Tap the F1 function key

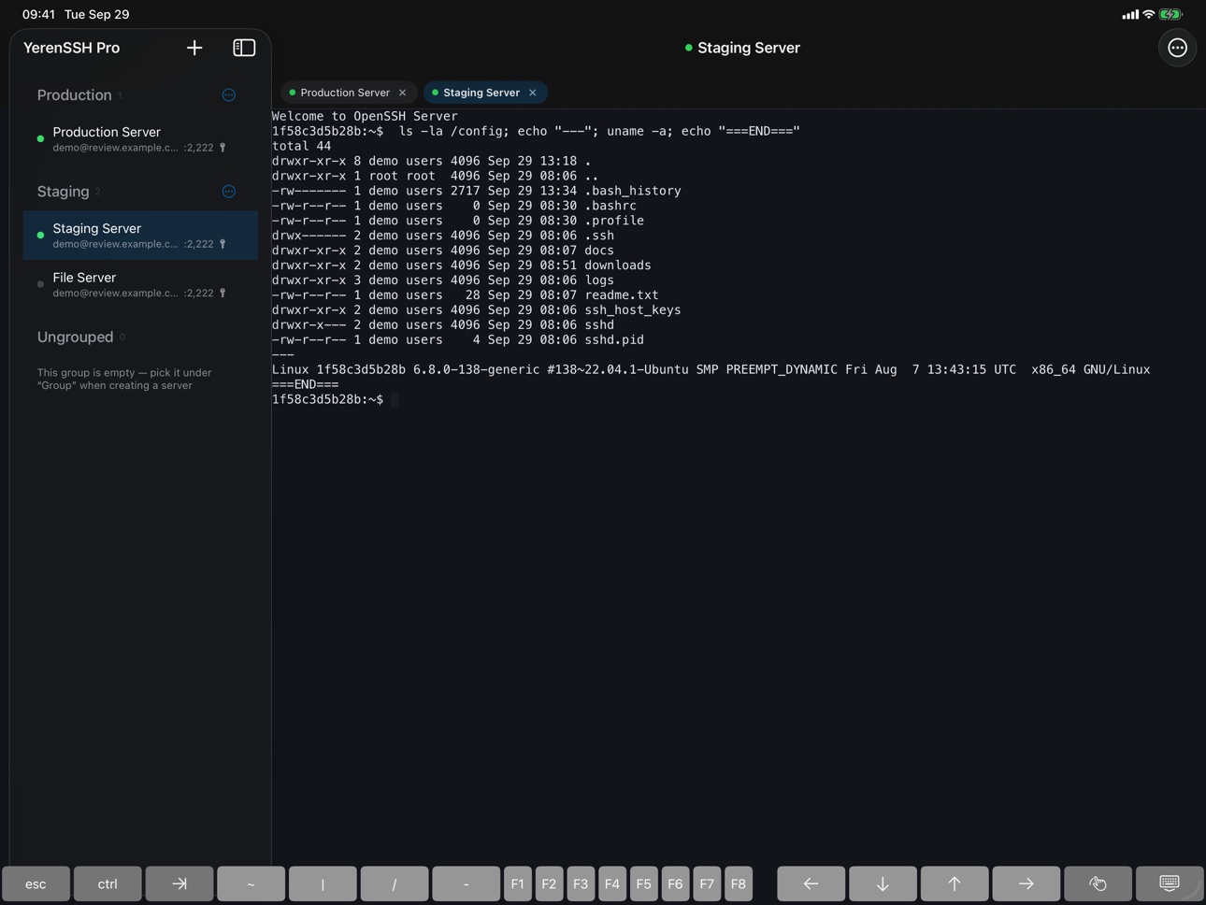(x=518, y=883)
